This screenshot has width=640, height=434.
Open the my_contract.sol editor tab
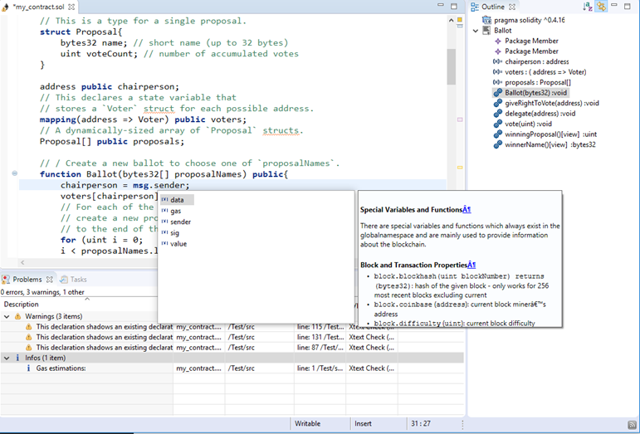[37, 7]
